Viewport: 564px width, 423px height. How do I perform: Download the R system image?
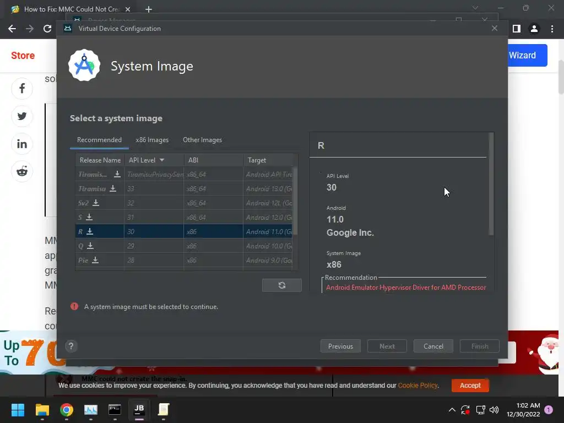pyautogui.click(x=90, y=232)
